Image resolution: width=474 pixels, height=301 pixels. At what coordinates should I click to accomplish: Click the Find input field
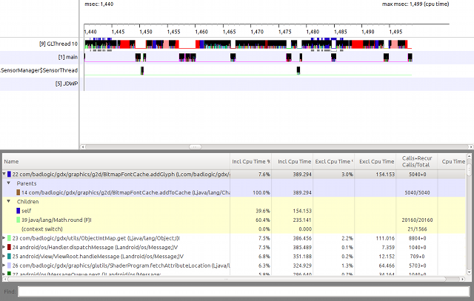tap(244, 291)
